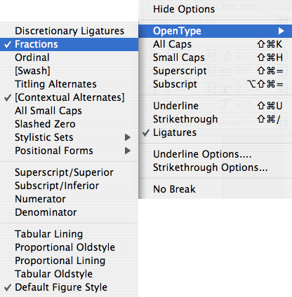Select Tabular Lining figure style

point(69,234)
